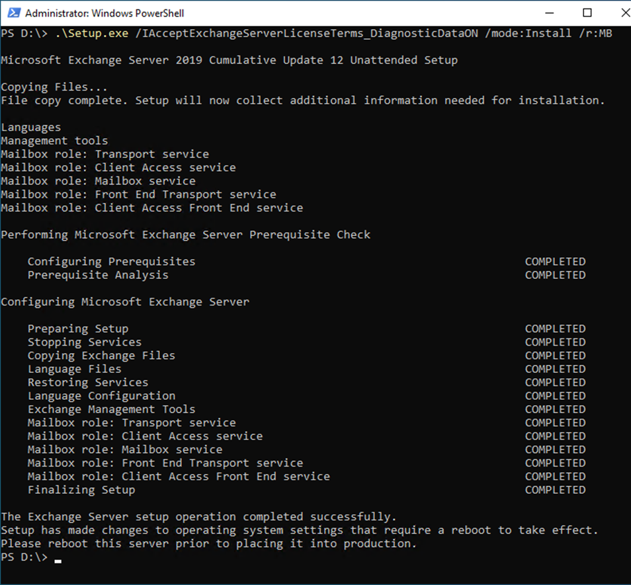This screenshot has width=631, height=585.
Task: Click the 'Cumulative Update 12 Unattended Setup' line
Action: pos(230,60)
